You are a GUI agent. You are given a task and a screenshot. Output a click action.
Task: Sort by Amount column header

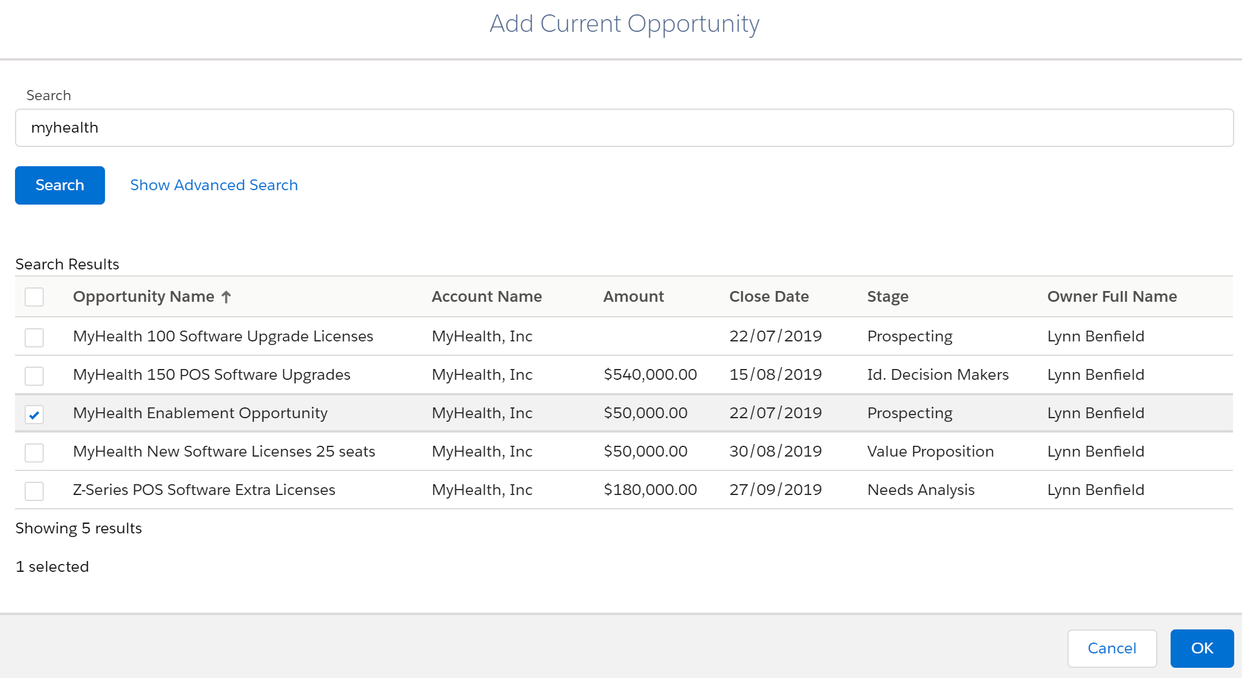(634, 296)
